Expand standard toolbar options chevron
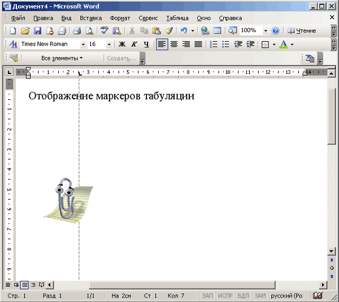 point(334,30)
